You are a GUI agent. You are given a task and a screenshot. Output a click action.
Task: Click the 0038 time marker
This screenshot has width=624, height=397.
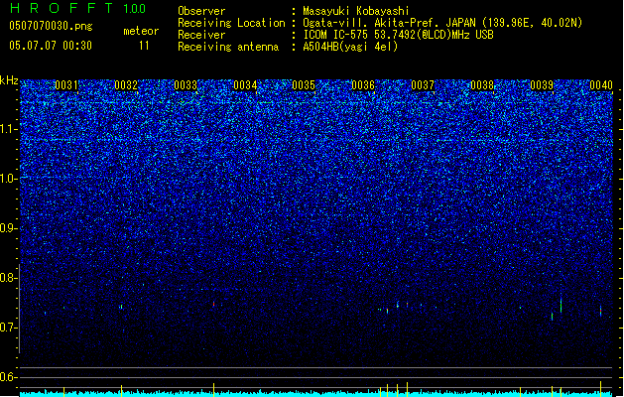tap(482, 85)
